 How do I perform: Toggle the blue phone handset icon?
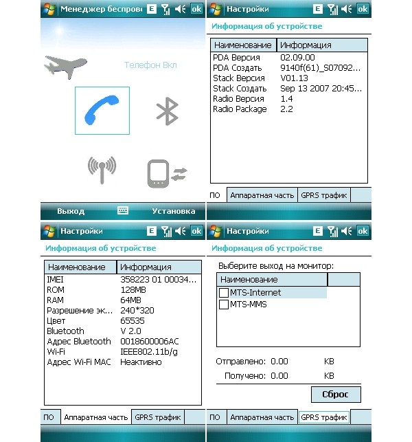tap(102, 111)
